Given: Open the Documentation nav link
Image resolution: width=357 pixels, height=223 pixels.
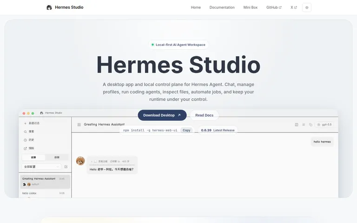Looking at the screenshot, I should 222,7.
